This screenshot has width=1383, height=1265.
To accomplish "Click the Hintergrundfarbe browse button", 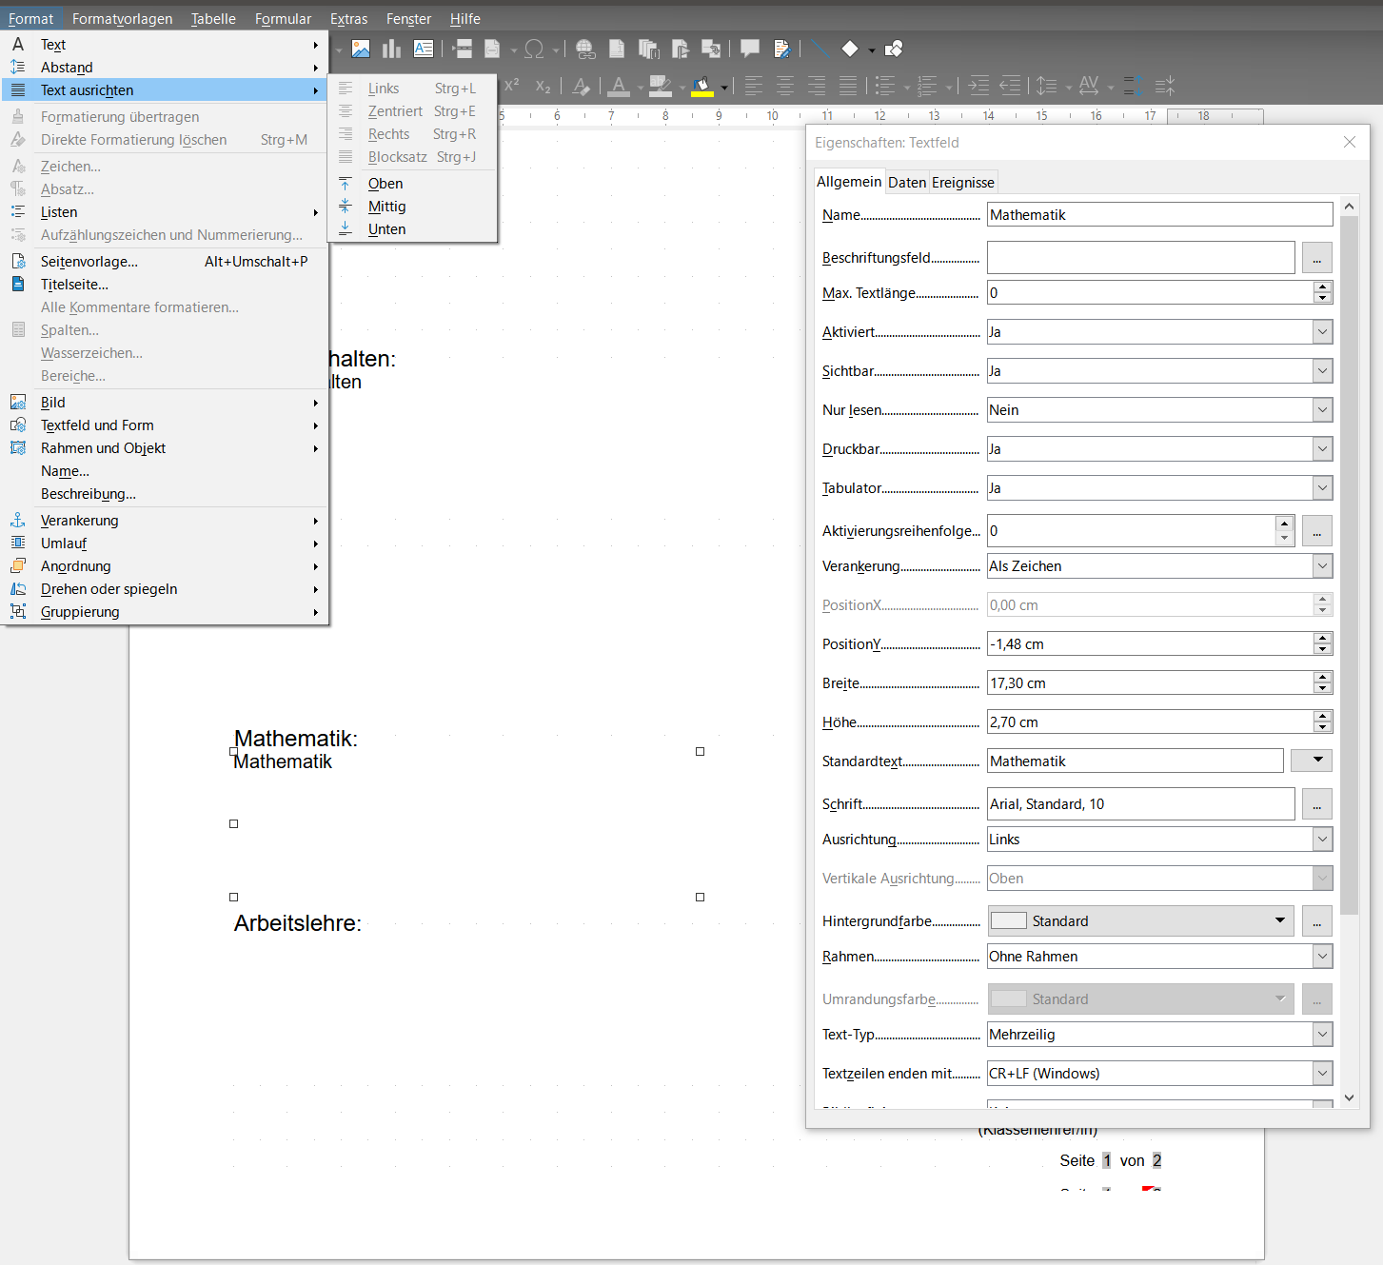I will coord(1316,921).
